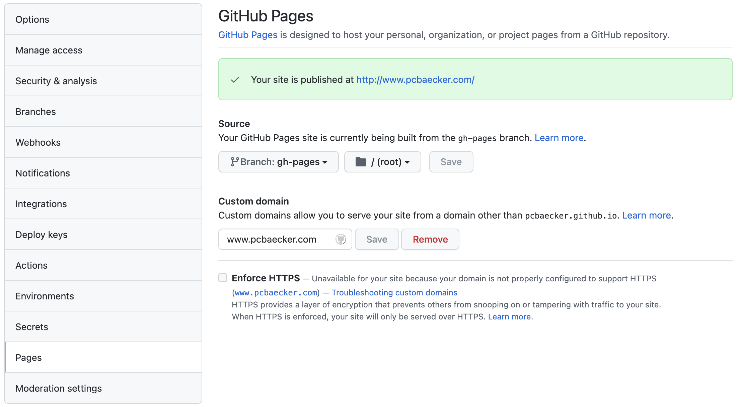This screenshot has width=738, height=407.
Task: Open the www.pcbaecker.com link under HTTPS
Action: (x=276, y=293)
